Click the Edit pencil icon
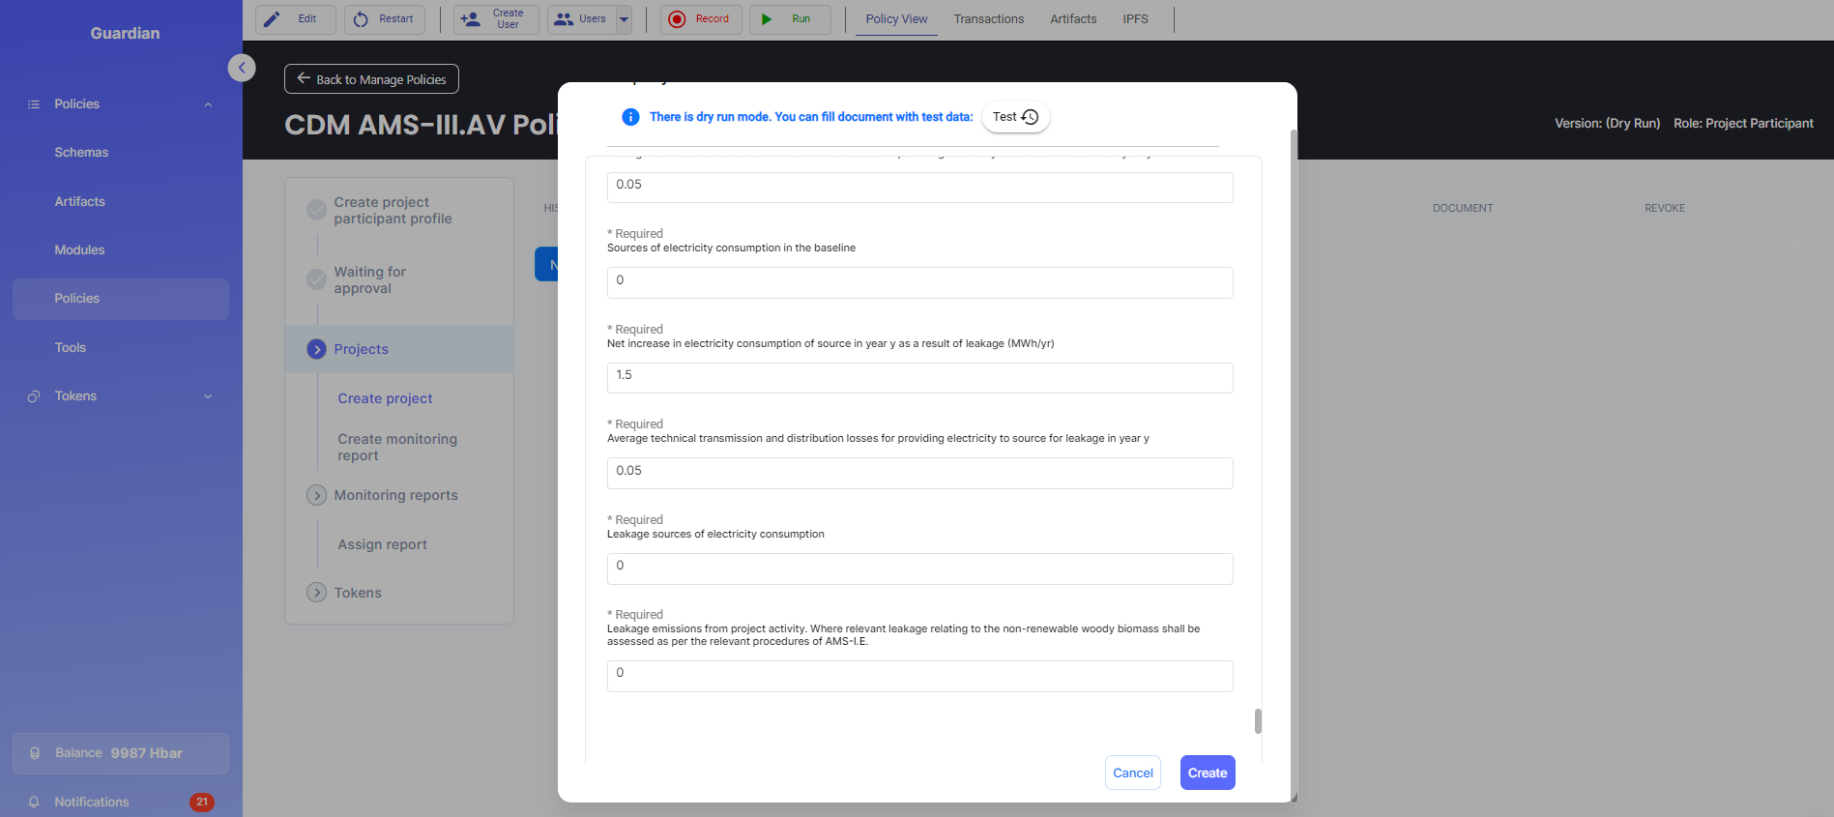 pos(273,19)
